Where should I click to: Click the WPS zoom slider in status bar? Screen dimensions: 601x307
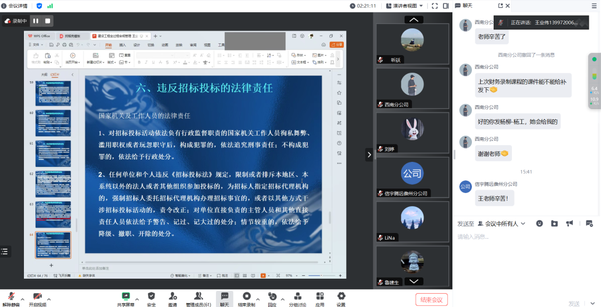click(321, 275)
